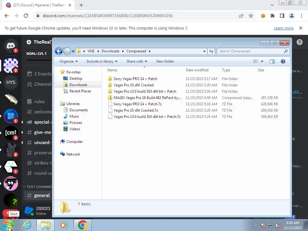308x231 pixels.
Task: Select Vegas Pro 10 x64 Cracked folder
Action: tap(134, 85)
